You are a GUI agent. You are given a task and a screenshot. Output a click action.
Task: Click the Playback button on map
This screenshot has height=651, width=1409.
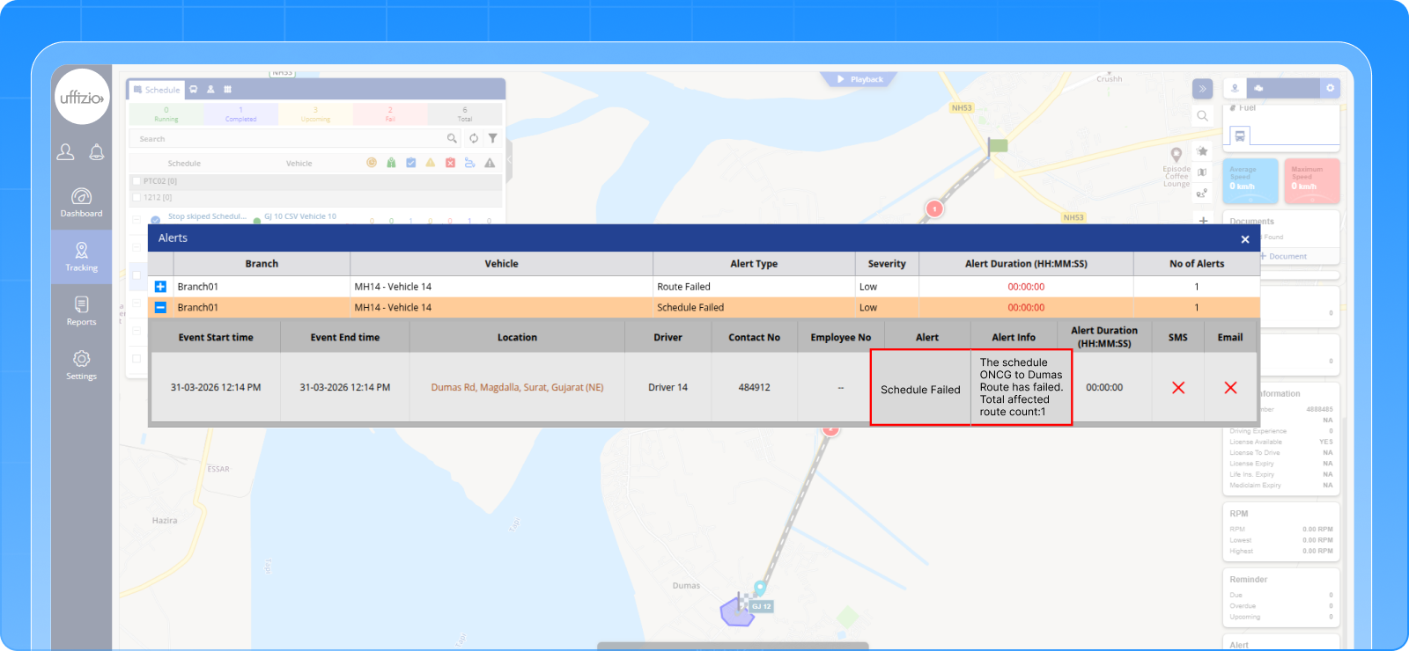coord(859,79)
